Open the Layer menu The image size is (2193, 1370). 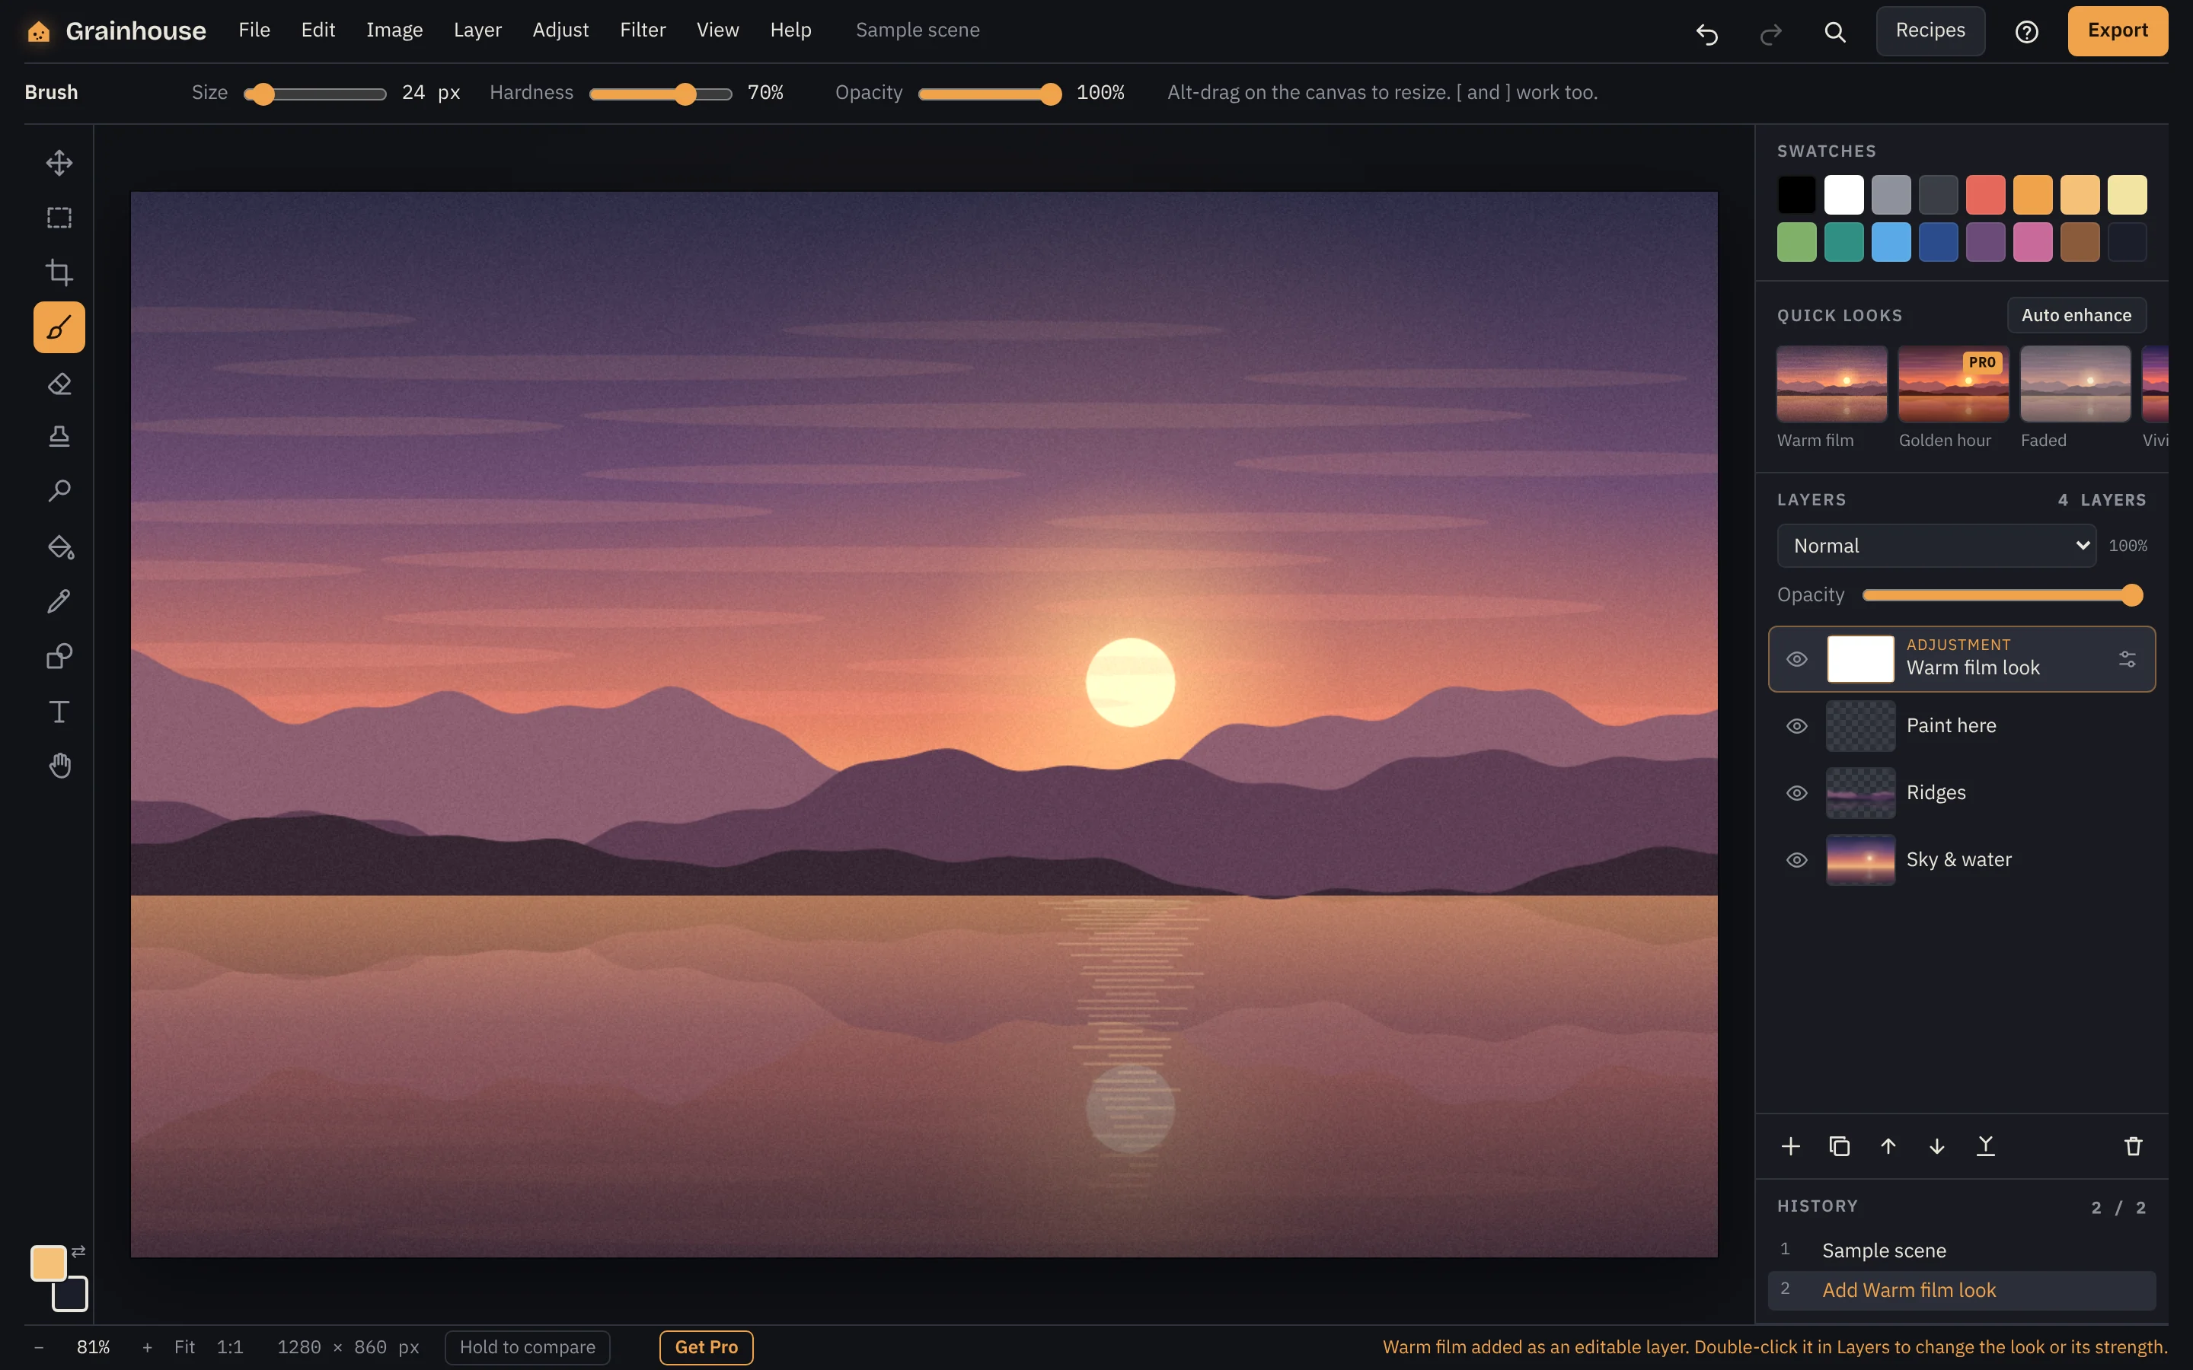[x=477, y=30]
